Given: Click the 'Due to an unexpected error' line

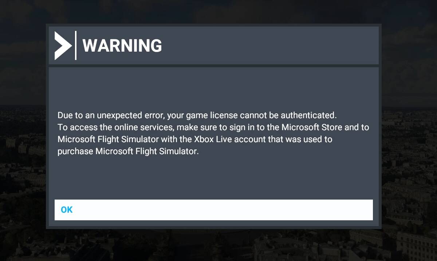Looking at the screenshot, I should point(197,116).
